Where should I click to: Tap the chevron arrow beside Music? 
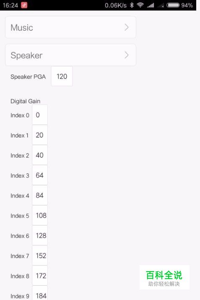coord(127,27)
